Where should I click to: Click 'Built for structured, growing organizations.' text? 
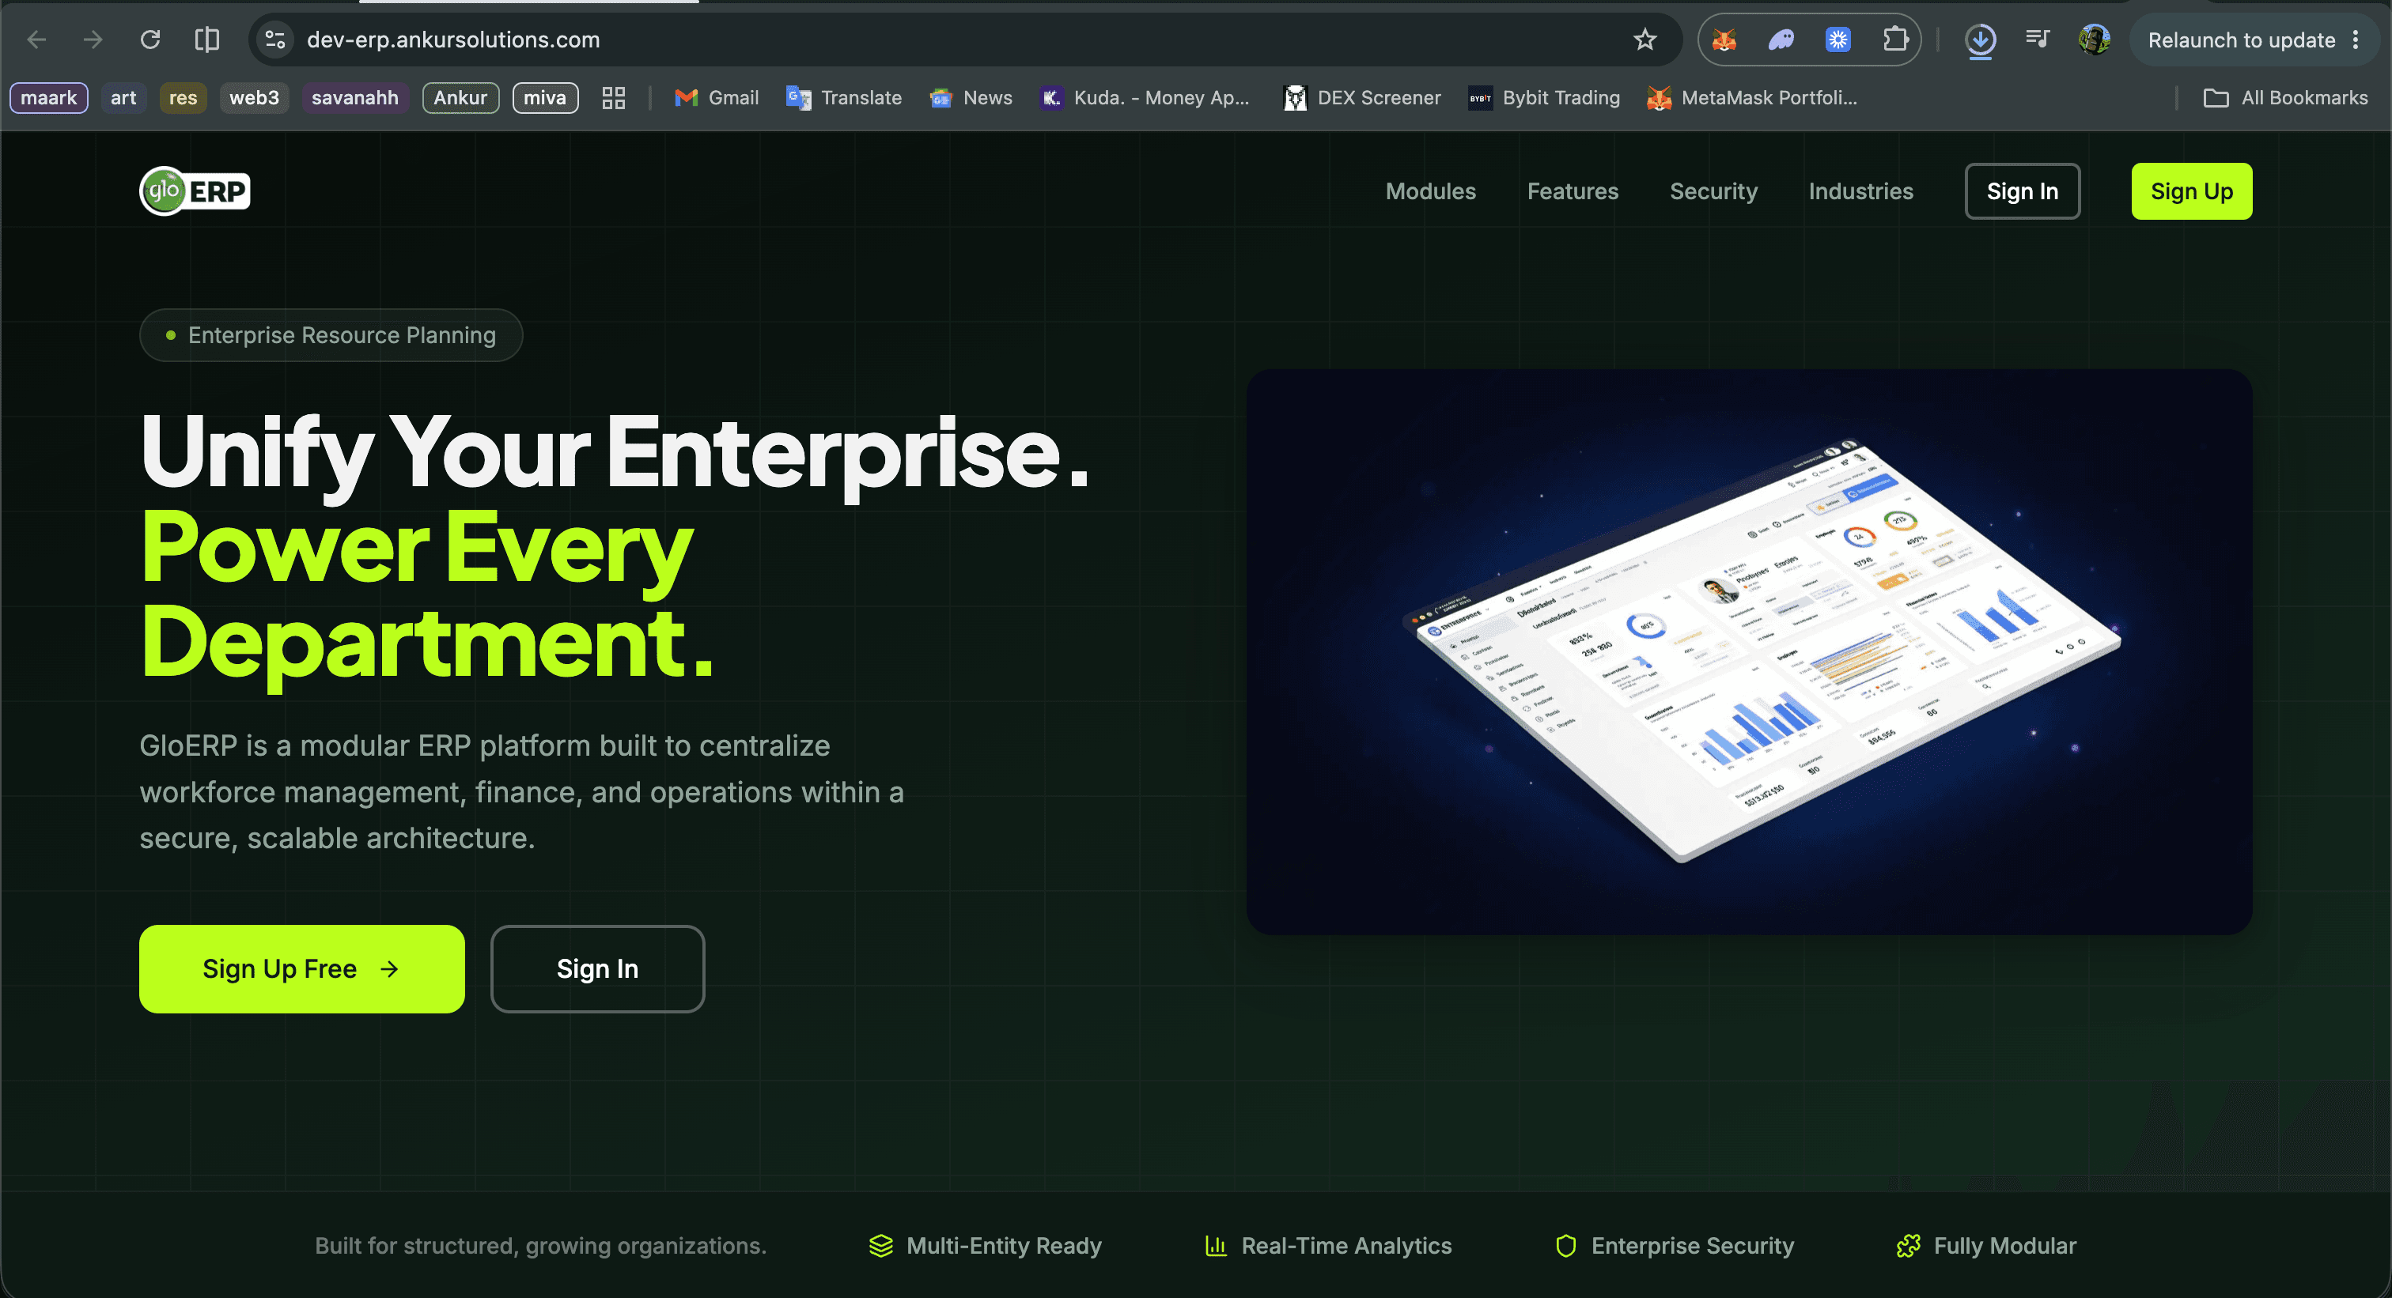(540, 1246)
